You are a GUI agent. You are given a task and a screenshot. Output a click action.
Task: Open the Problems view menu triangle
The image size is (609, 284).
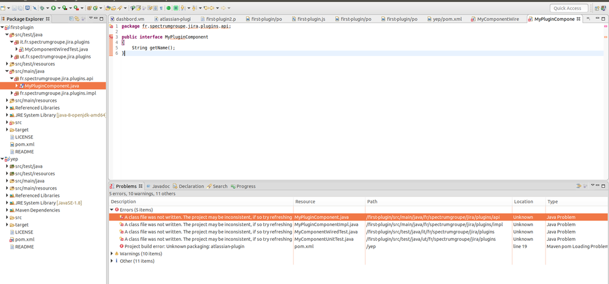[593, 185]
